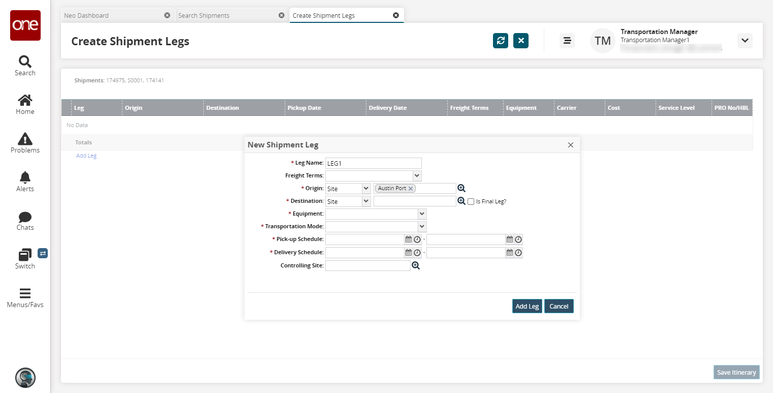Open time picker for Delivery Schedule end
773x393 pixels.
(x=518, y=253)
